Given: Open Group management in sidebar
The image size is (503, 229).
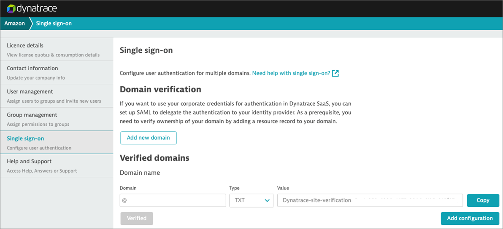Looking at the screenshot, I should (57, 119).
